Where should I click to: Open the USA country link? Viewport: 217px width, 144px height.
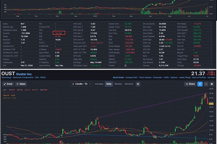pyautogui.click(x=37, y=77)
